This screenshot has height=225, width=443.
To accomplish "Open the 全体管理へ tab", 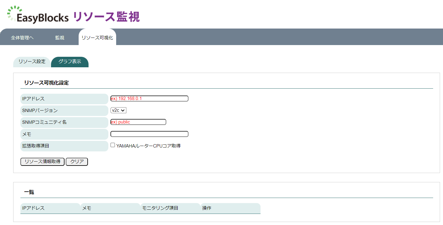I will [22, 38].
